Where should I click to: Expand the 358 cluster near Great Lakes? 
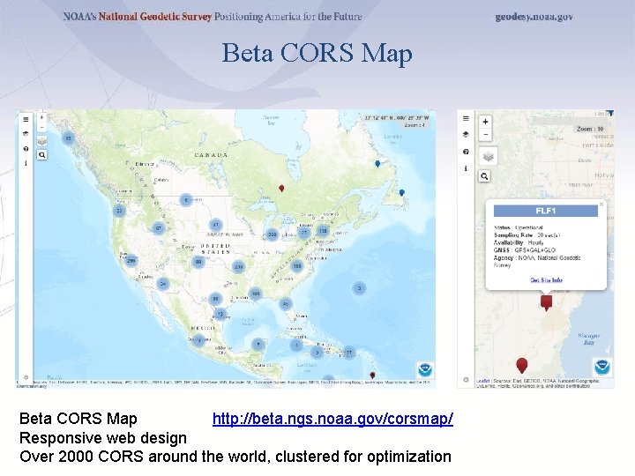point(273,234)
